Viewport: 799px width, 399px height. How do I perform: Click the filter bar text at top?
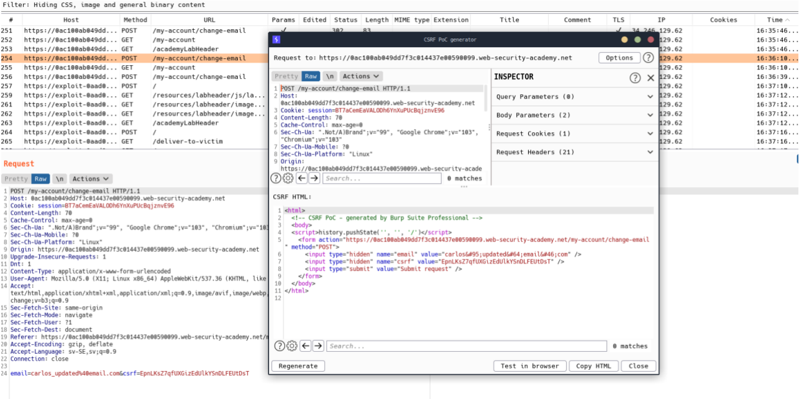tap(103, 5)
